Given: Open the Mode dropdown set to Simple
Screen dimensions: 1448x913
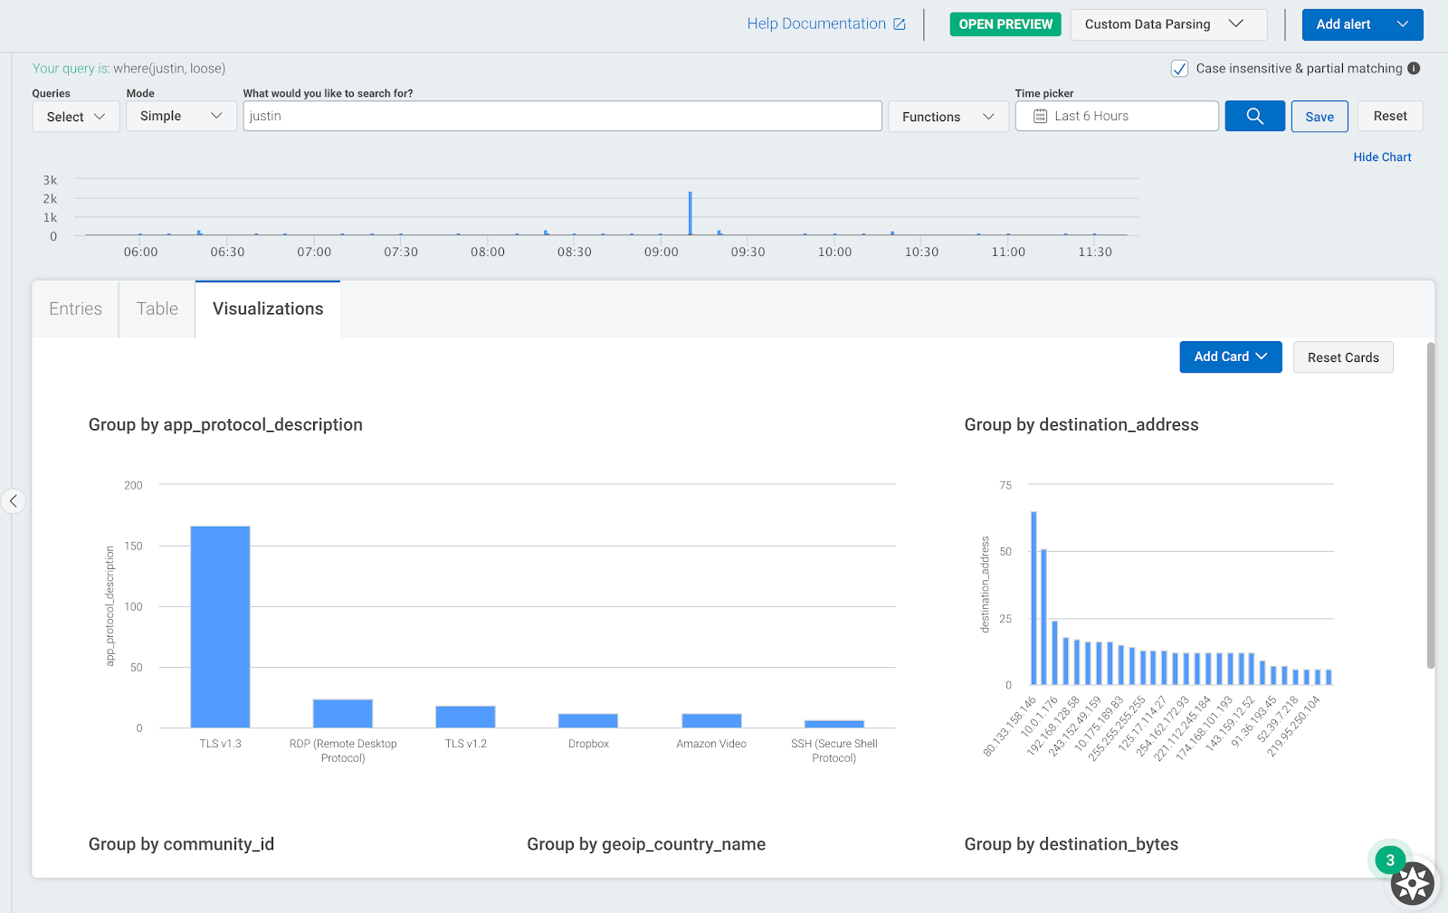Looking at the screenshot, I should coord(180,116).
